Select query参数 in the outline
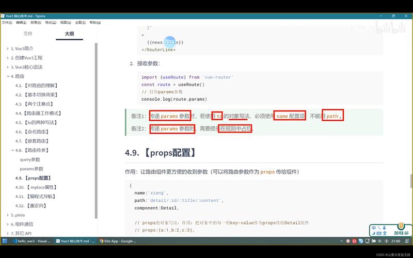413x258 pixels. point(30,159)
